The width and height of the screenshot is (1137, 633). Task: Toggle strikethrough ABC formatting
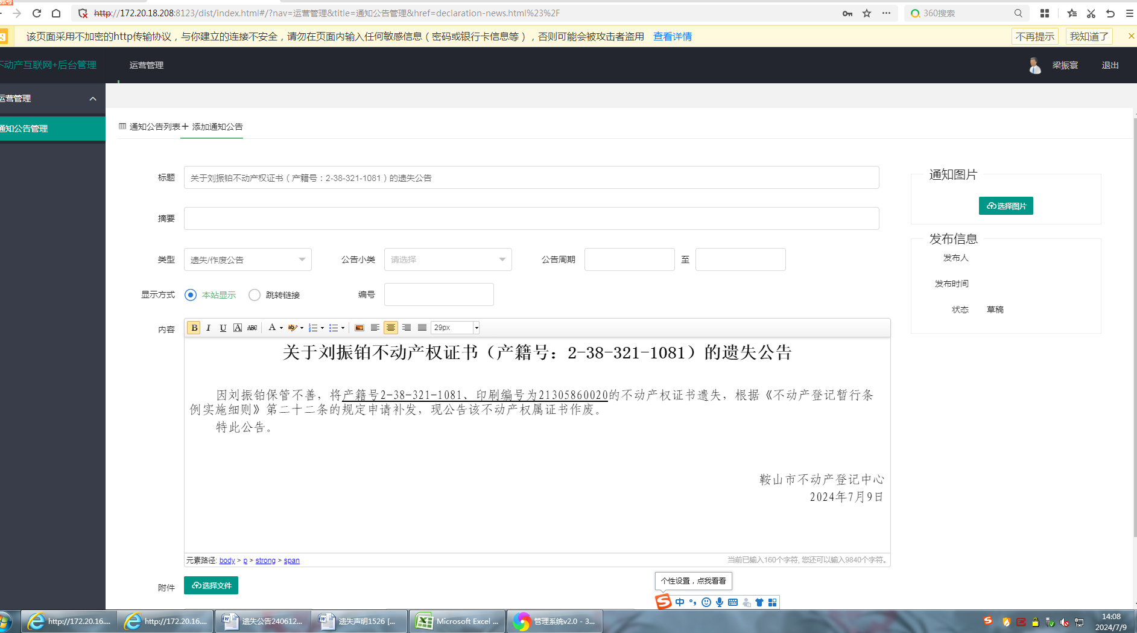click(x=252, y=328)
